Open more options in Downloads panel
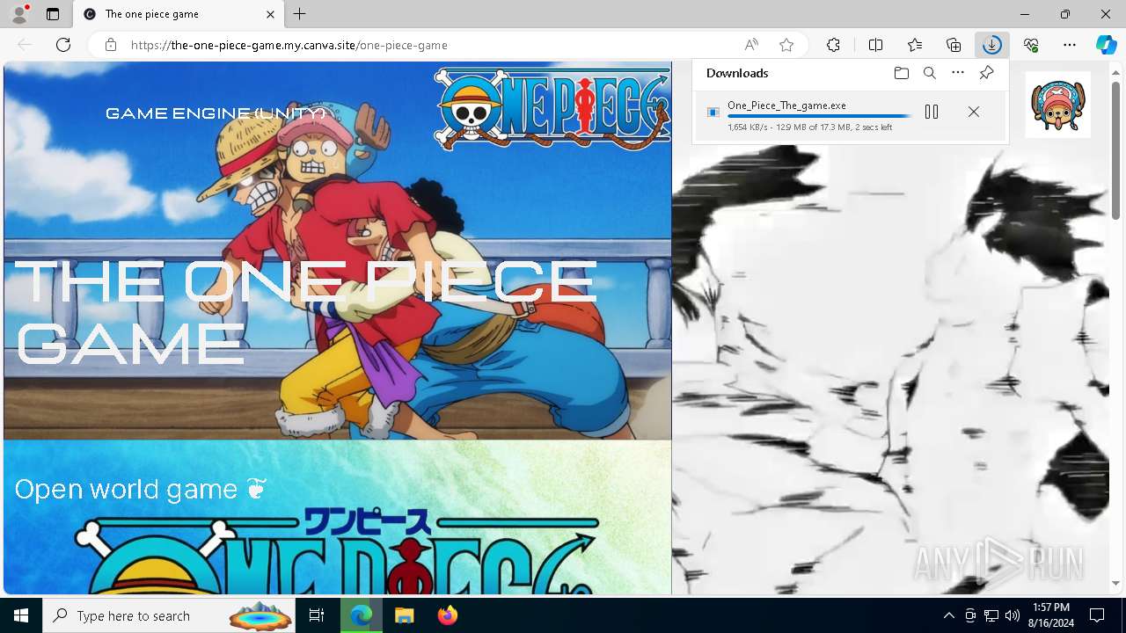Image resolution: width=1126 pixels, height=633 pixels. [x=958, y=73]
